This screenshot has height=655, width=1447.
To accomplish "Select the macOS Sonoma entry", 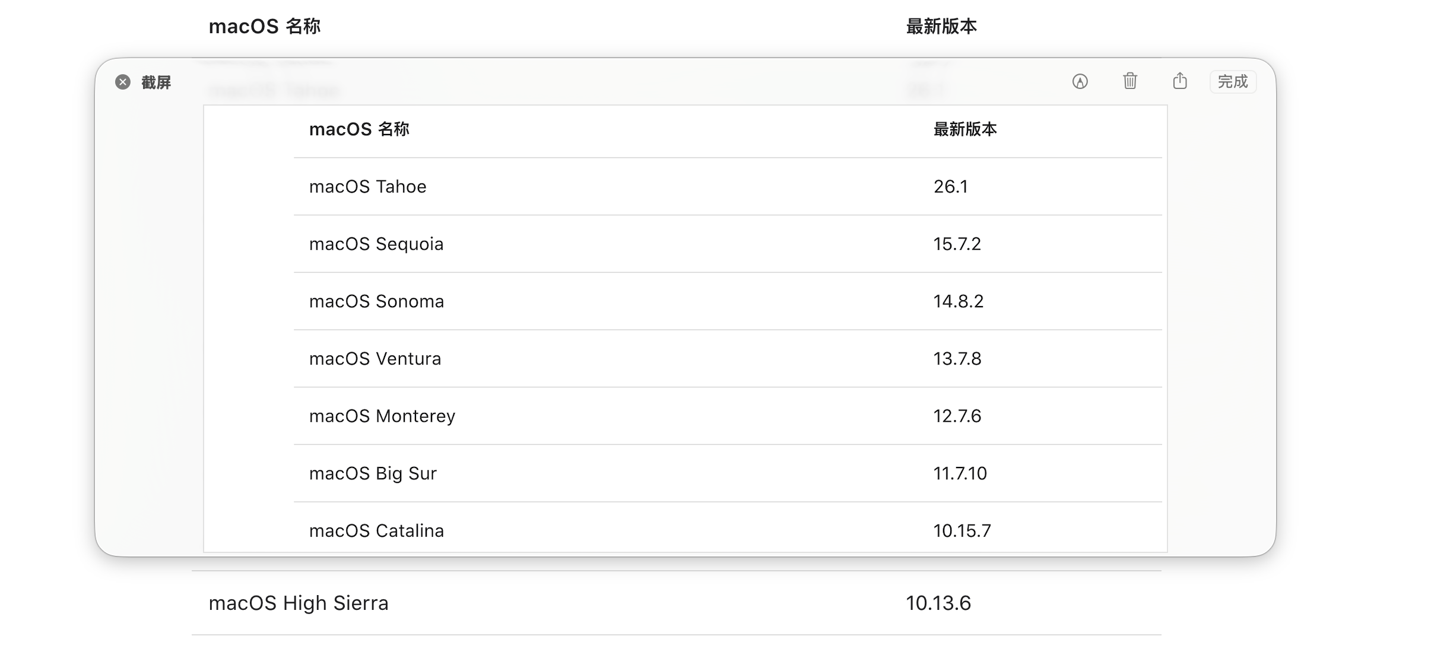I will coord(376,301).
